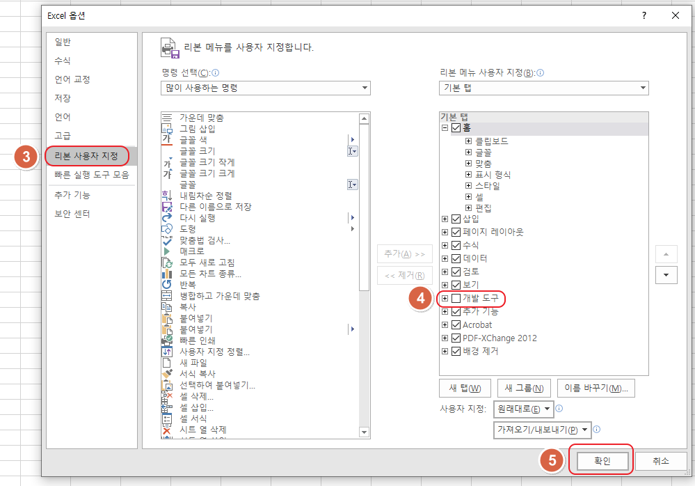
Task: Select the 글꼴 색 command icon
Action: click(167, 140)
